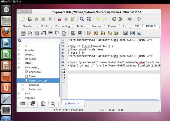Open the CSS tab
The height and width of the screenshot is (121, 170).
(x=137, y=26)
